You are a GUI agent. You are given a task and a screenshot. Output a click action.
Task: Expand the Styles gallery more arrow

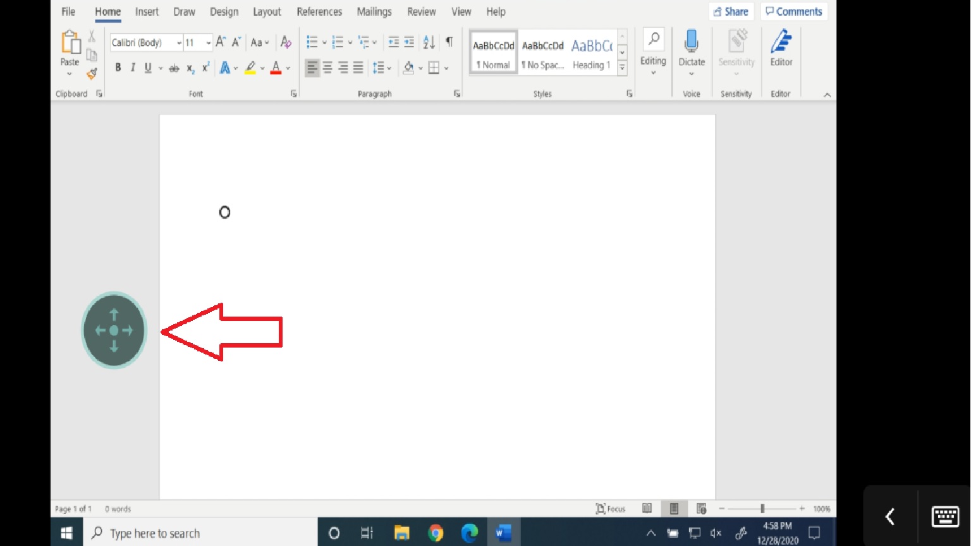622,68
